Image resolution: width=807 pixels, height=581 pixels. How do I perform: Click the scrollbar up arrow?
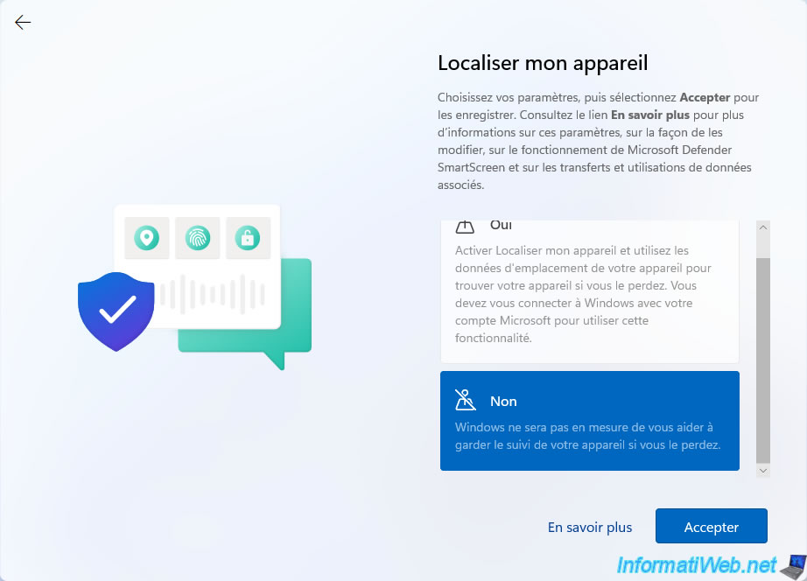tap(762, 227)
